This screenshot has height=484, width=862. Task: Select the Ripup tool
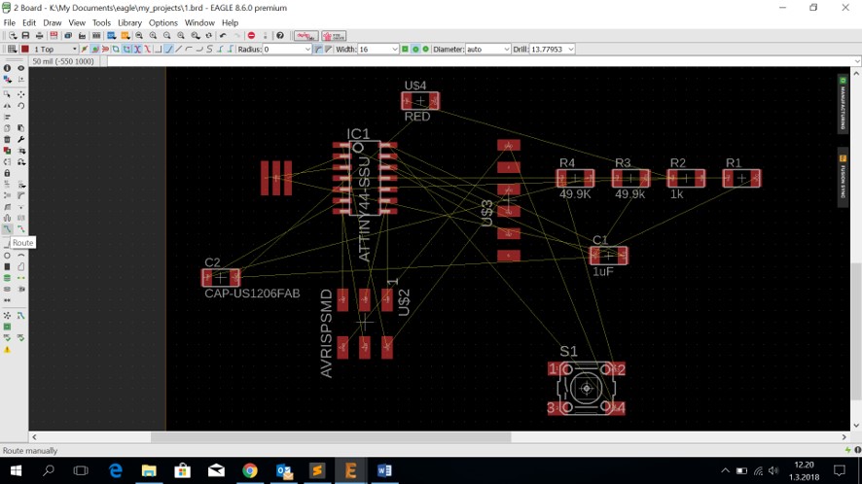click(x=20, y=229)
